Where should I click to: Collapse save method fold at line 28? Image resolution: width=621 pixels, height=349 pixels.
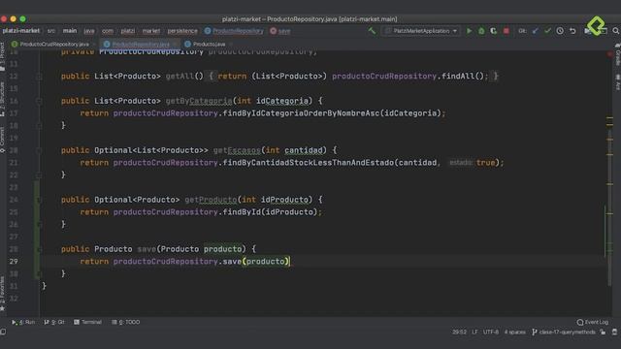coord(39,249)
